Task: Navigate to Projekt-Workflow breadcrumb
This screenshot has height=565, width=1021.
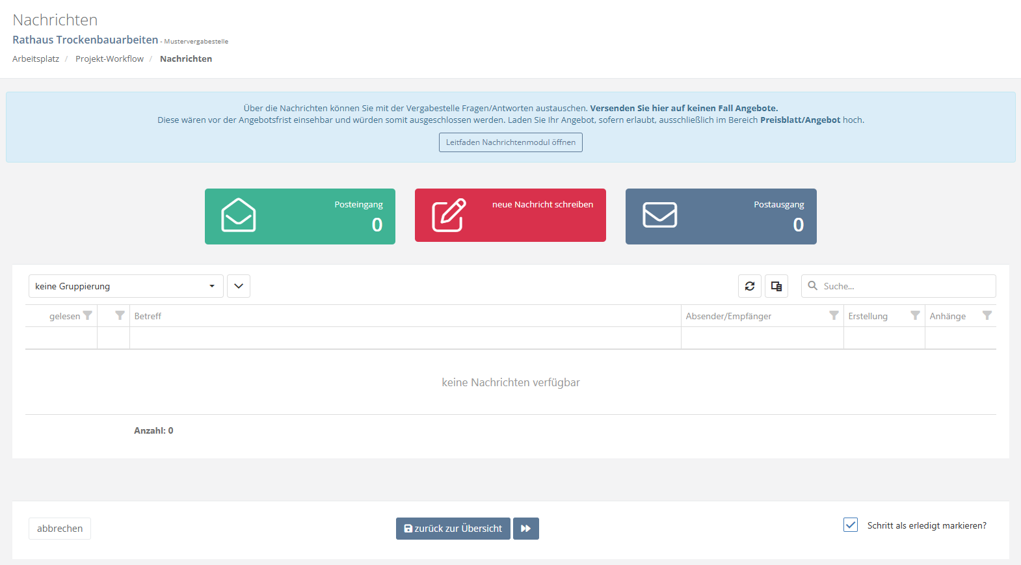Action: tap(109, 59)
